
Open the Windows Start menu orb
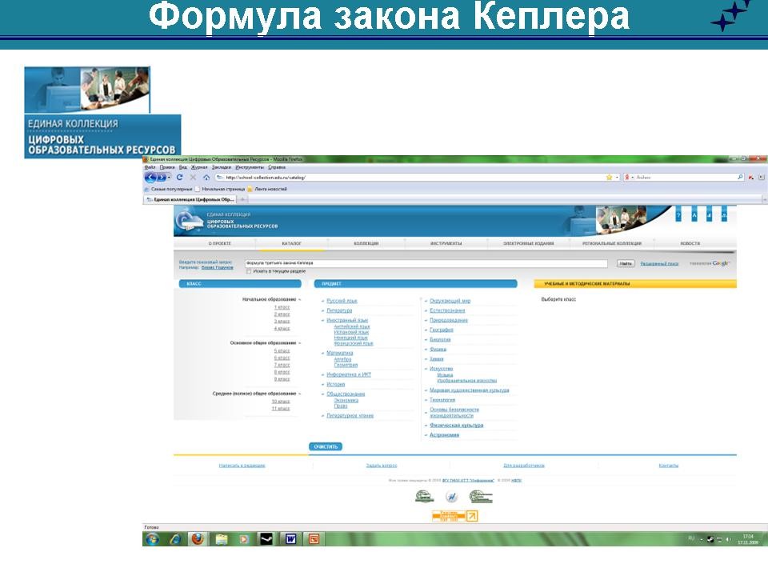(x=151, y=538)
